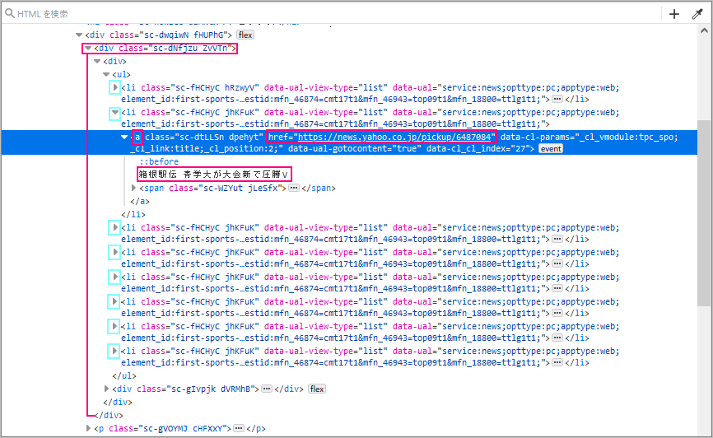Click the event badge on the anchor element
The width and height of the screenshot is (713, 438).
pyautogui.click(x=551, y=149)
